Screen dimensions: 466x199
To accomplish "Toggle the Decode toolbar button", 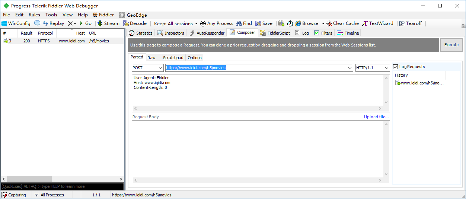I will pyautogui.click(x=135, y=23).
